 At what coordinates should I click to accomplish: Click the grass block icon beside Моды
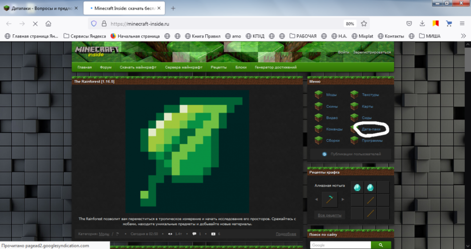point(318,95)
